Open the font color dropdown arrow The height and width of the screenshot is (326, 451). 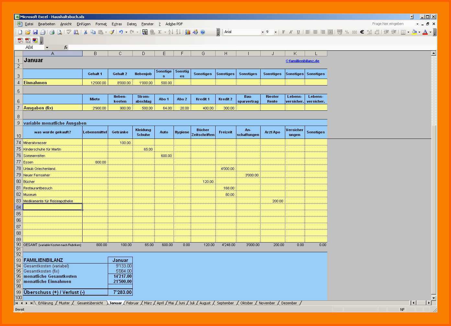coord(430,32)
